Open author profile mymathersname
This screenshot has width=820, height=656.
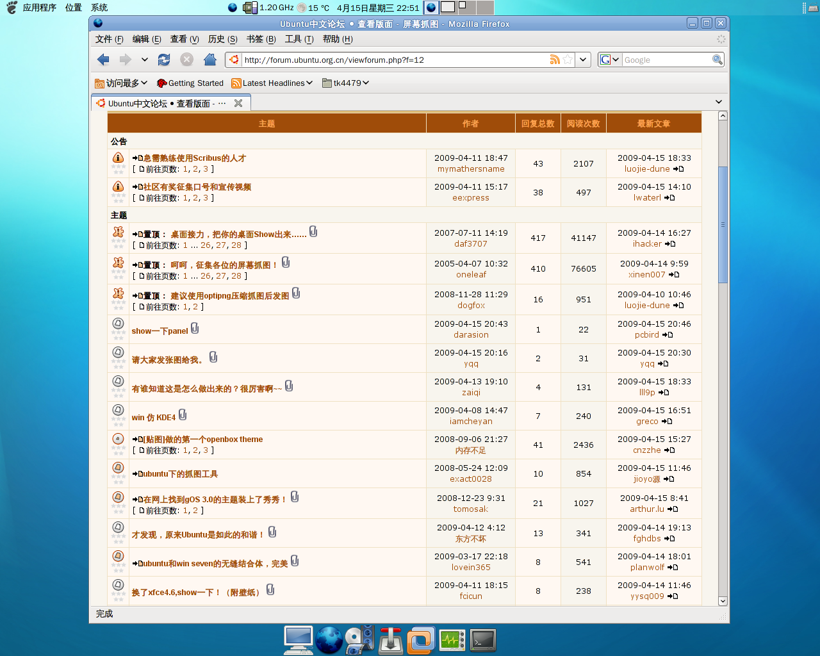(471, 169)
